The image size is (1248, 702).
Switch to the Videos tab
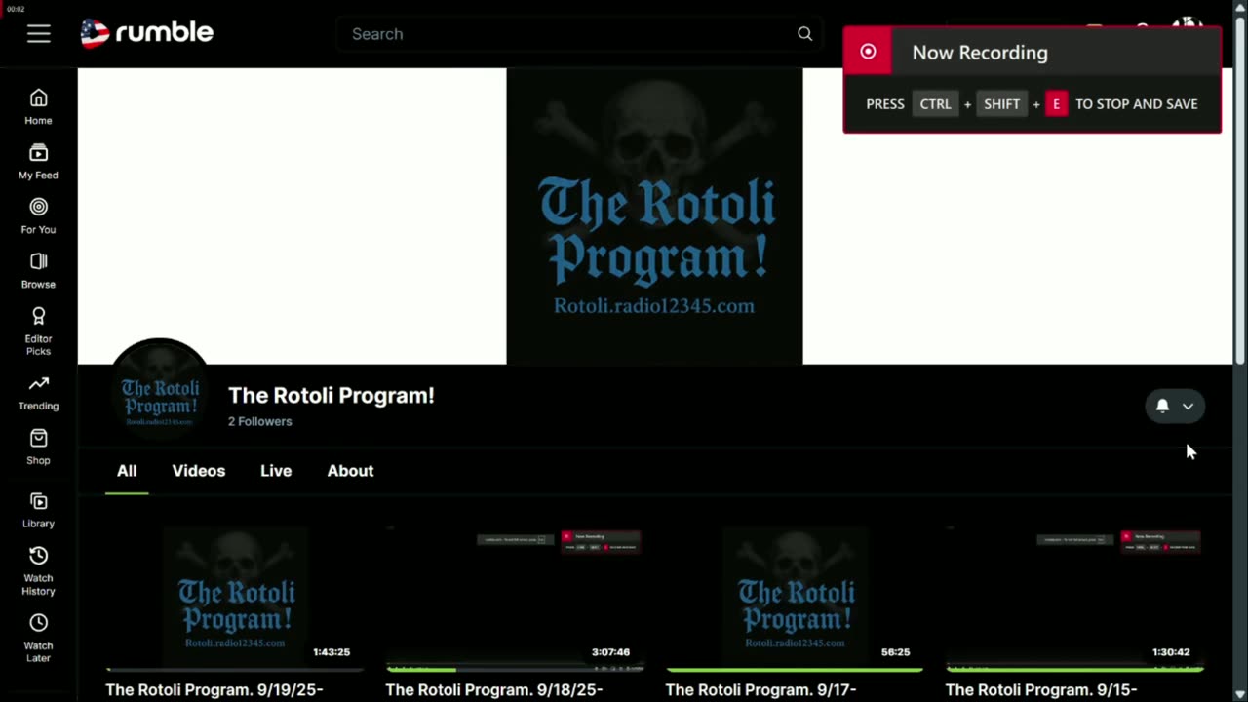tap(199, 471)
